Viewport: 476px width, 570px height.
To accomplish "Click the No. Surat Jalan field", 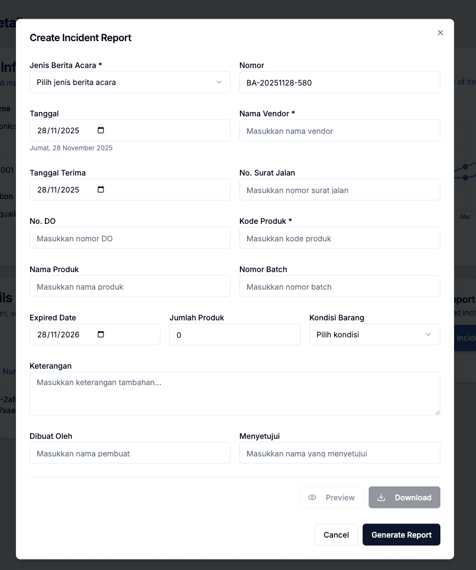I will 340,190.
